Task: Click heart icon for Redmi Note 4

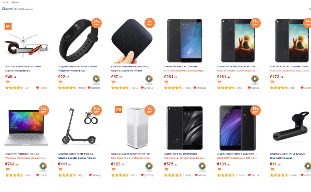Action: click(x=249, y=175)
